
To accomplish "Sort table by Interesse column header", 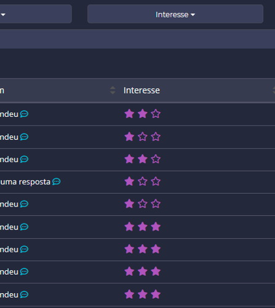I will click(x=142, y=90).
